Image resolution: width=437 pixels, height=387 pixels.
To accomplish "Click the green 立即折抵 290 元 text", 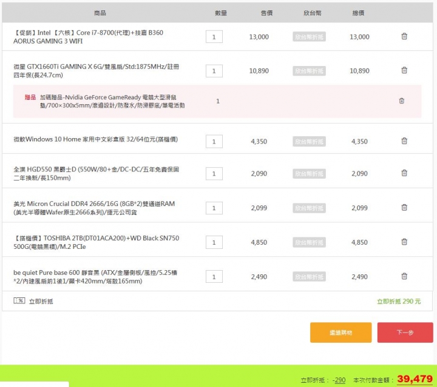I will (399, 302).
